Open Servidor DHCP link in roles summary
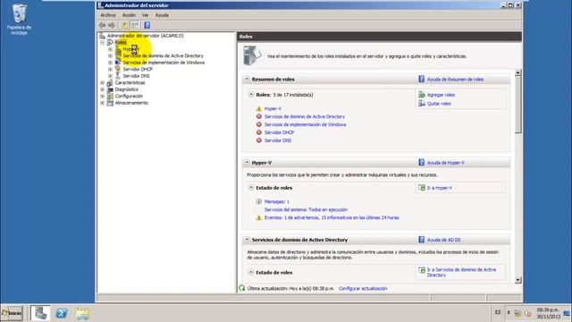Viewport: 572px width, 322px height. tap(279, 132)
